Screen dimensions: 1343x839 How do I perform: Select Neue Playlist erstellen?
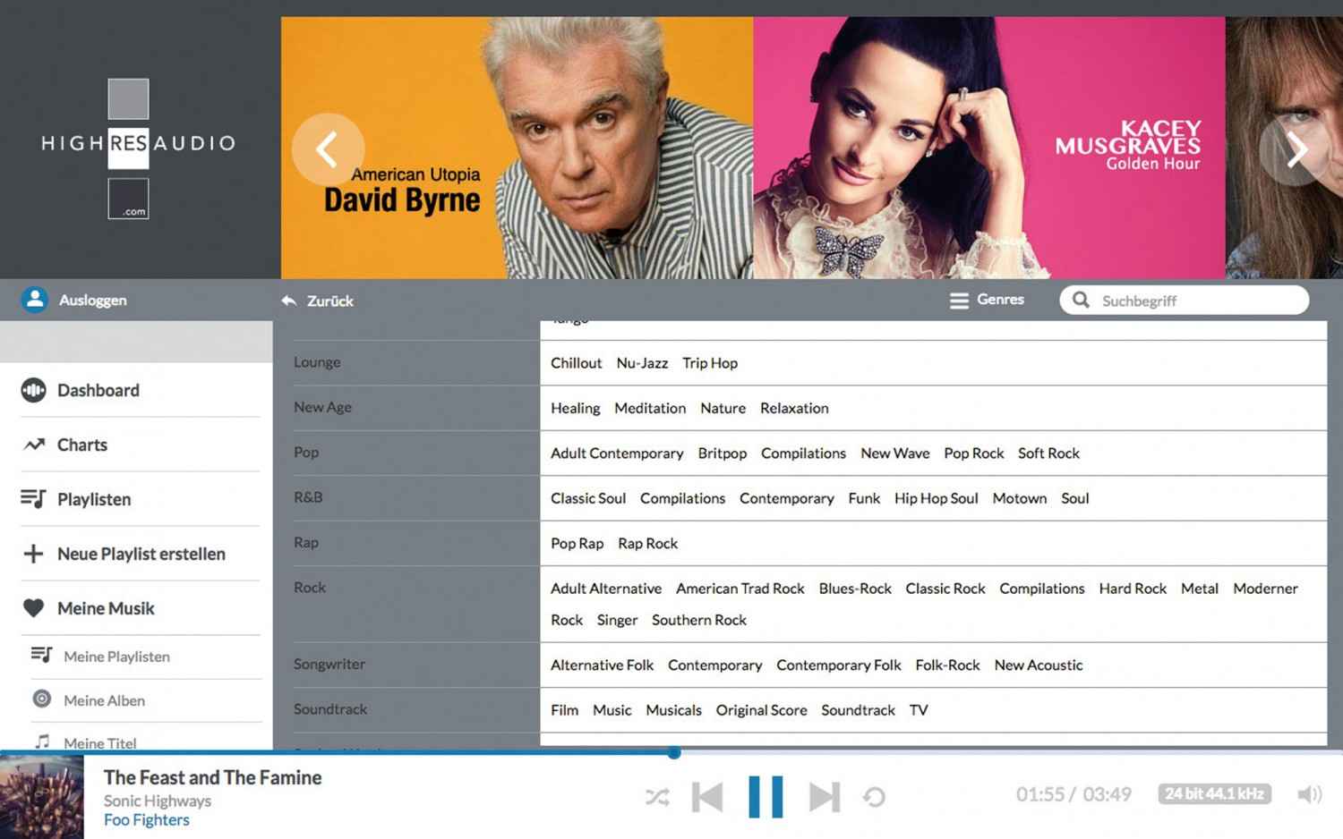click(x=141, y=554)
